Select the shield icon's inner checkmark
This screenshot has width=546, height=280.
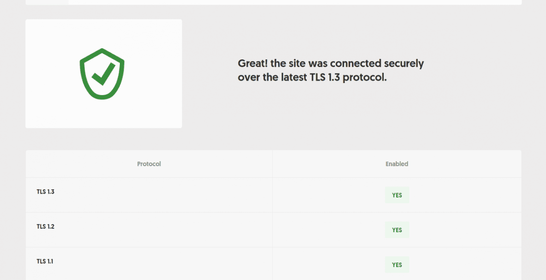pyautogui.click(x=102, y=72)
